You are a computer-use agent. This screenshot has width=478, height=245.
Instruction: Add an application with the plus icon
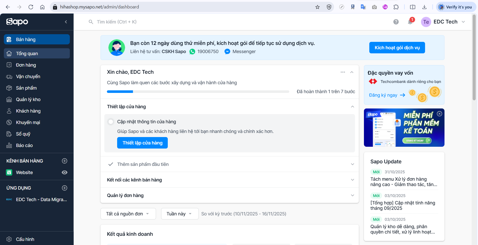[64, 188]
